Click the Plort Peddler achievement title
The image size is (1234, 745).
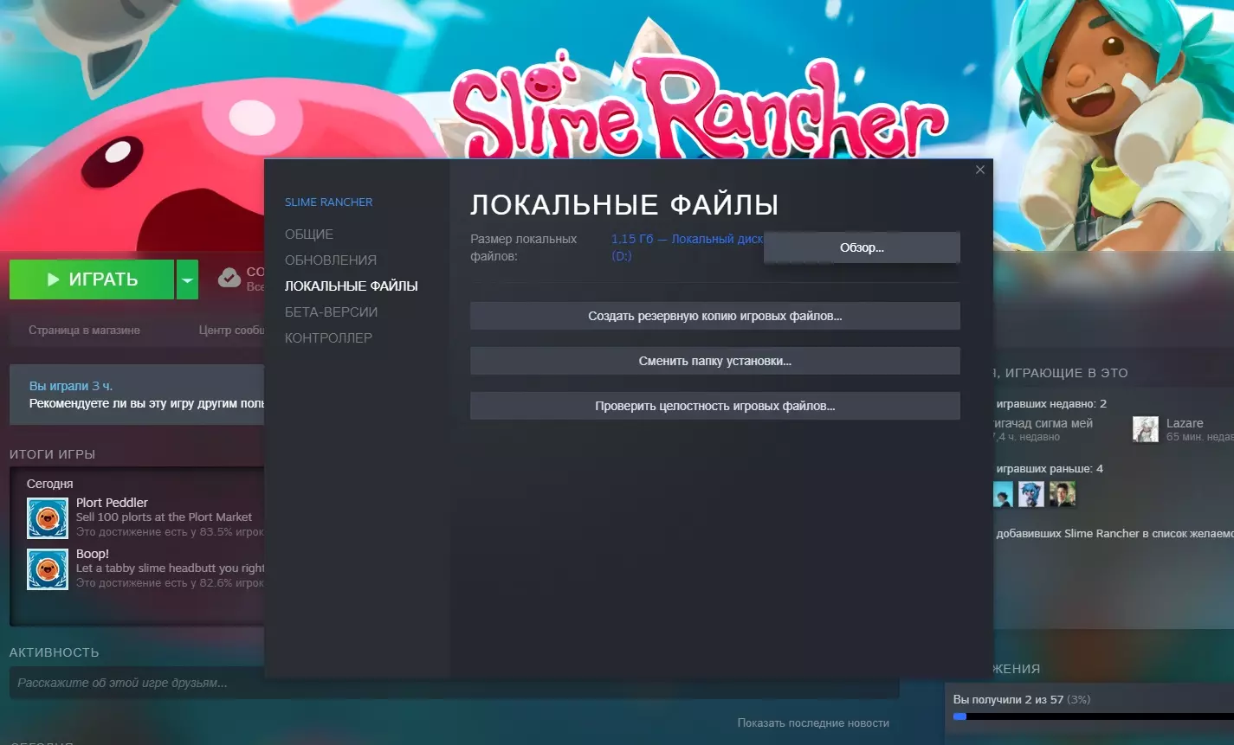(112, 503)
